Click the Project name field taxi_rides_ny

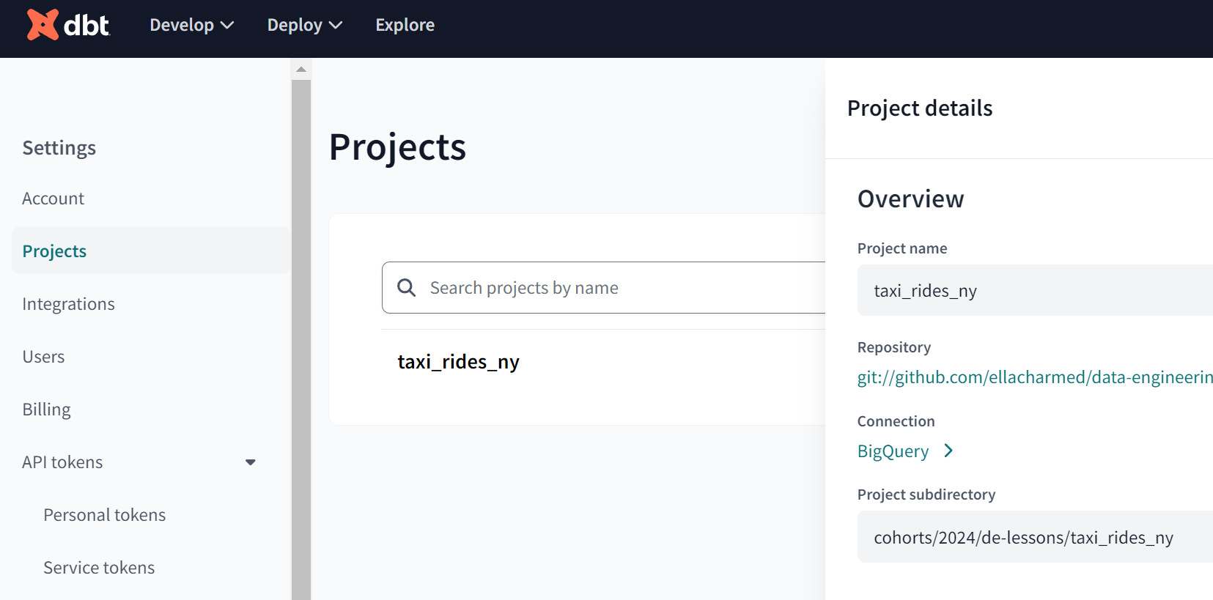coord(1035,290)
